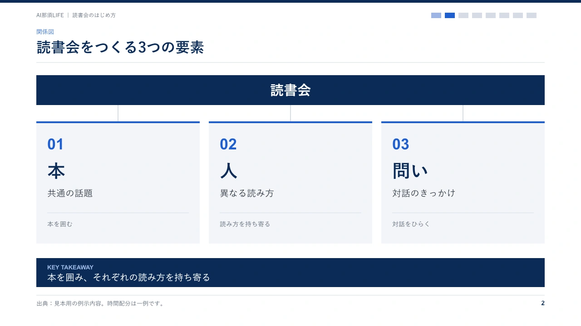Screen dimensions: 581x326
Task: Click the first progress indicator segment
Action: 436,15
